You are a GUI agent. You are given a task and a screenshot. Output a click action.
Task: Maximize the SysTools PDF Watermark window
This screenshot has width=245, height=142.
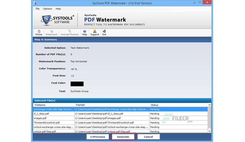[200, 3]
